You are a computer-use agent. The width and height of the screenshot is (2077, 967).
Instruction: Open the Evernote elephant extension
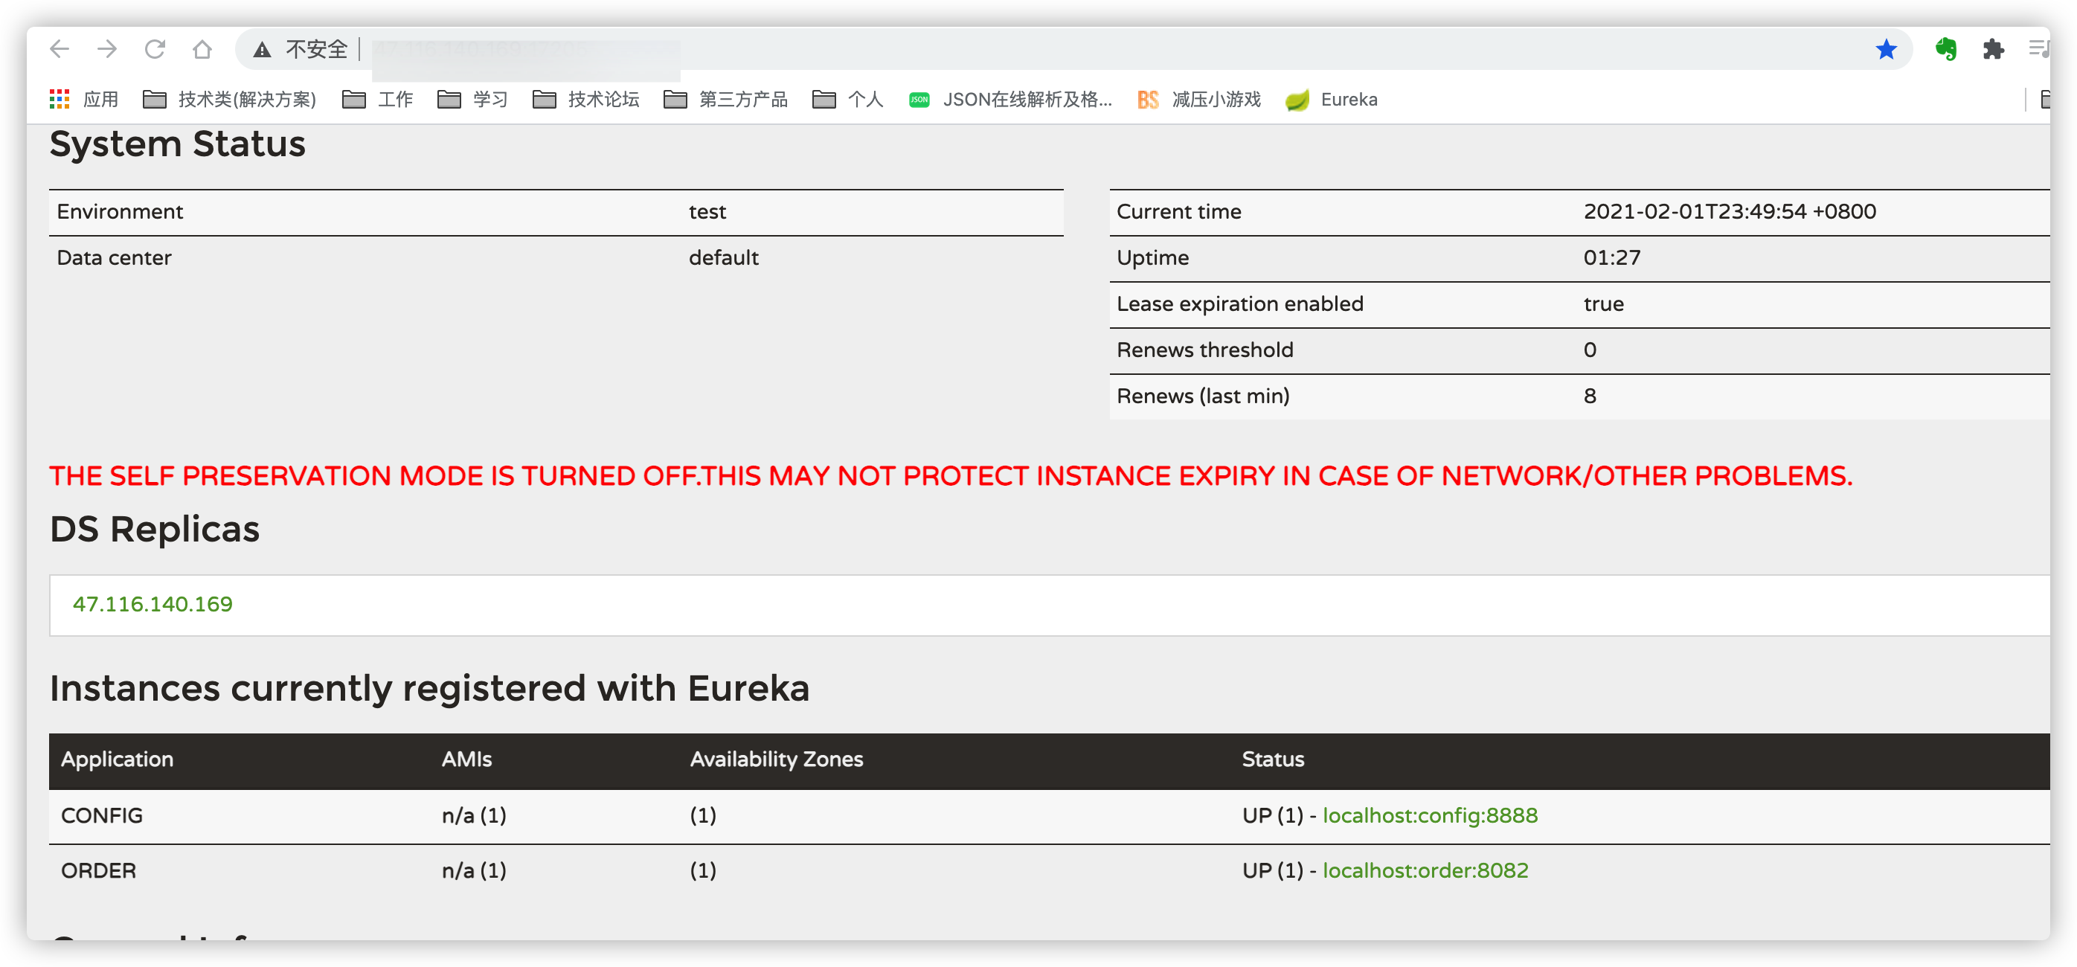(x=1945, y=49)
